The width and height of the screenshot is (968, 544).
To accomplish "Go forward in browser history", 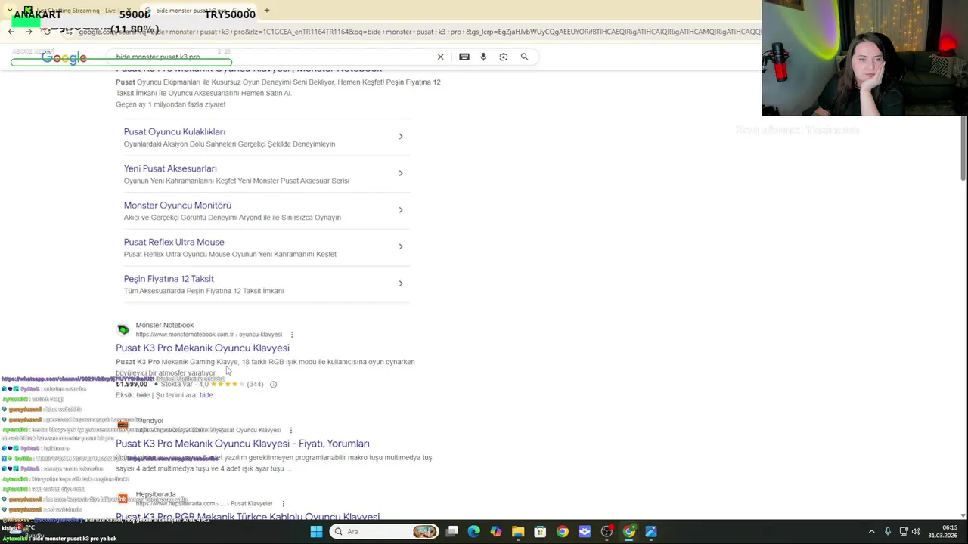I will click(29, 32).
